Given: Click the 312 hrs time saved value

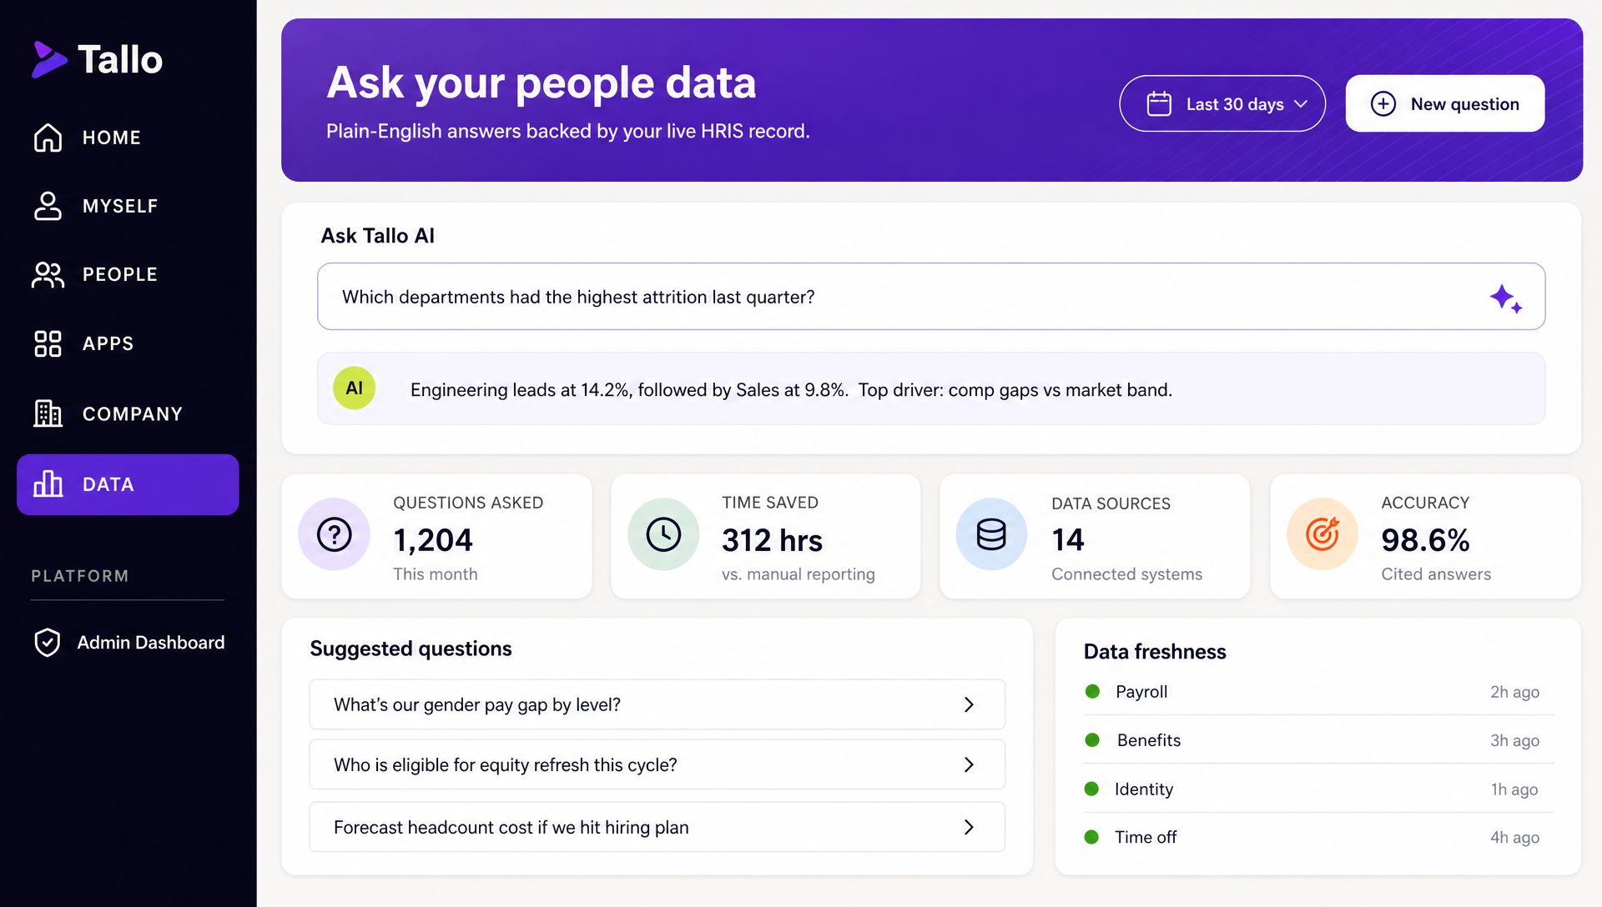Looking at the screenshot, I should coord(772,540).
